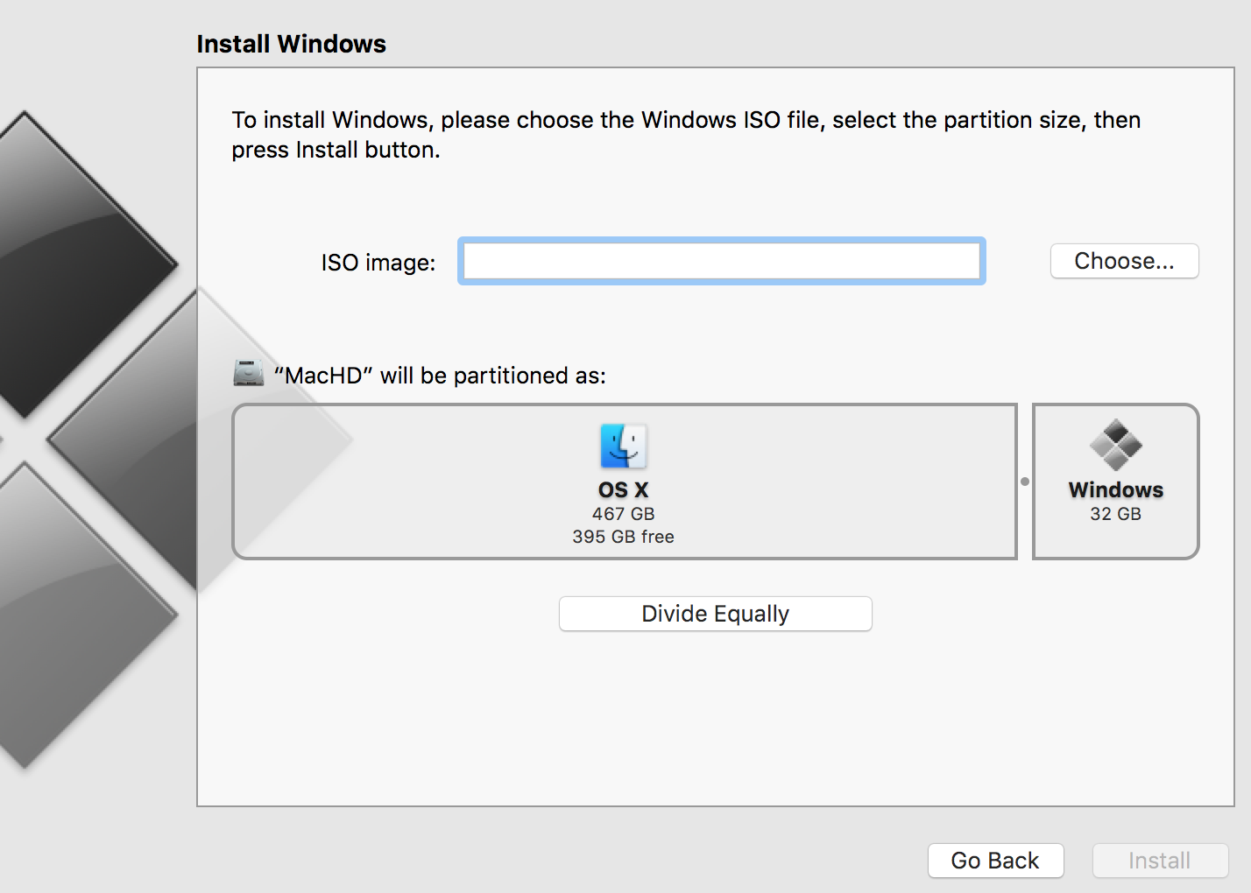Select the "32 GB" Windows partition size
The height and width of the screenshot is (893, 1251).
[1115, 514]
